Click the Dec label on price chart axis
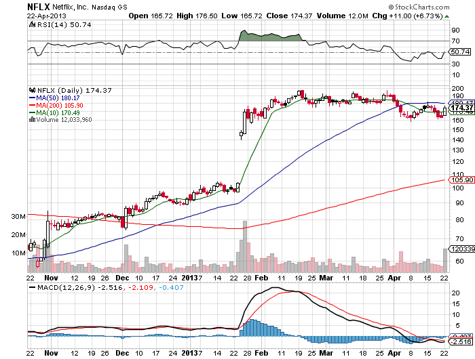Screen dimensions: 475x359 (x=122, y=278)
